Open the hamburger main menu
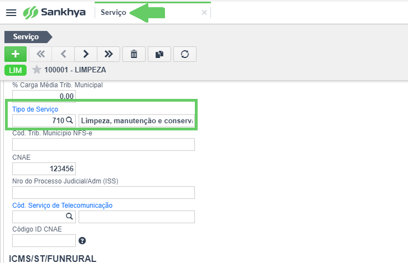The height and width of the screenshot is (263, 408). 11,13
